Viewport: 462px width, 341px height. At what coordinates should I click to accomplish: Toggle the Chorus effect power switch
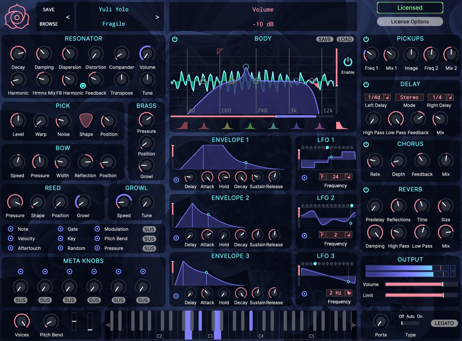point(366,144)
